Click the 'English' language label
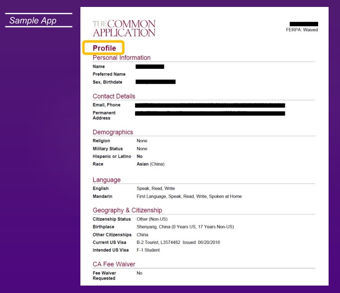Image resolution: width=340 pixels, height=293 pixels. pos(101,188)
